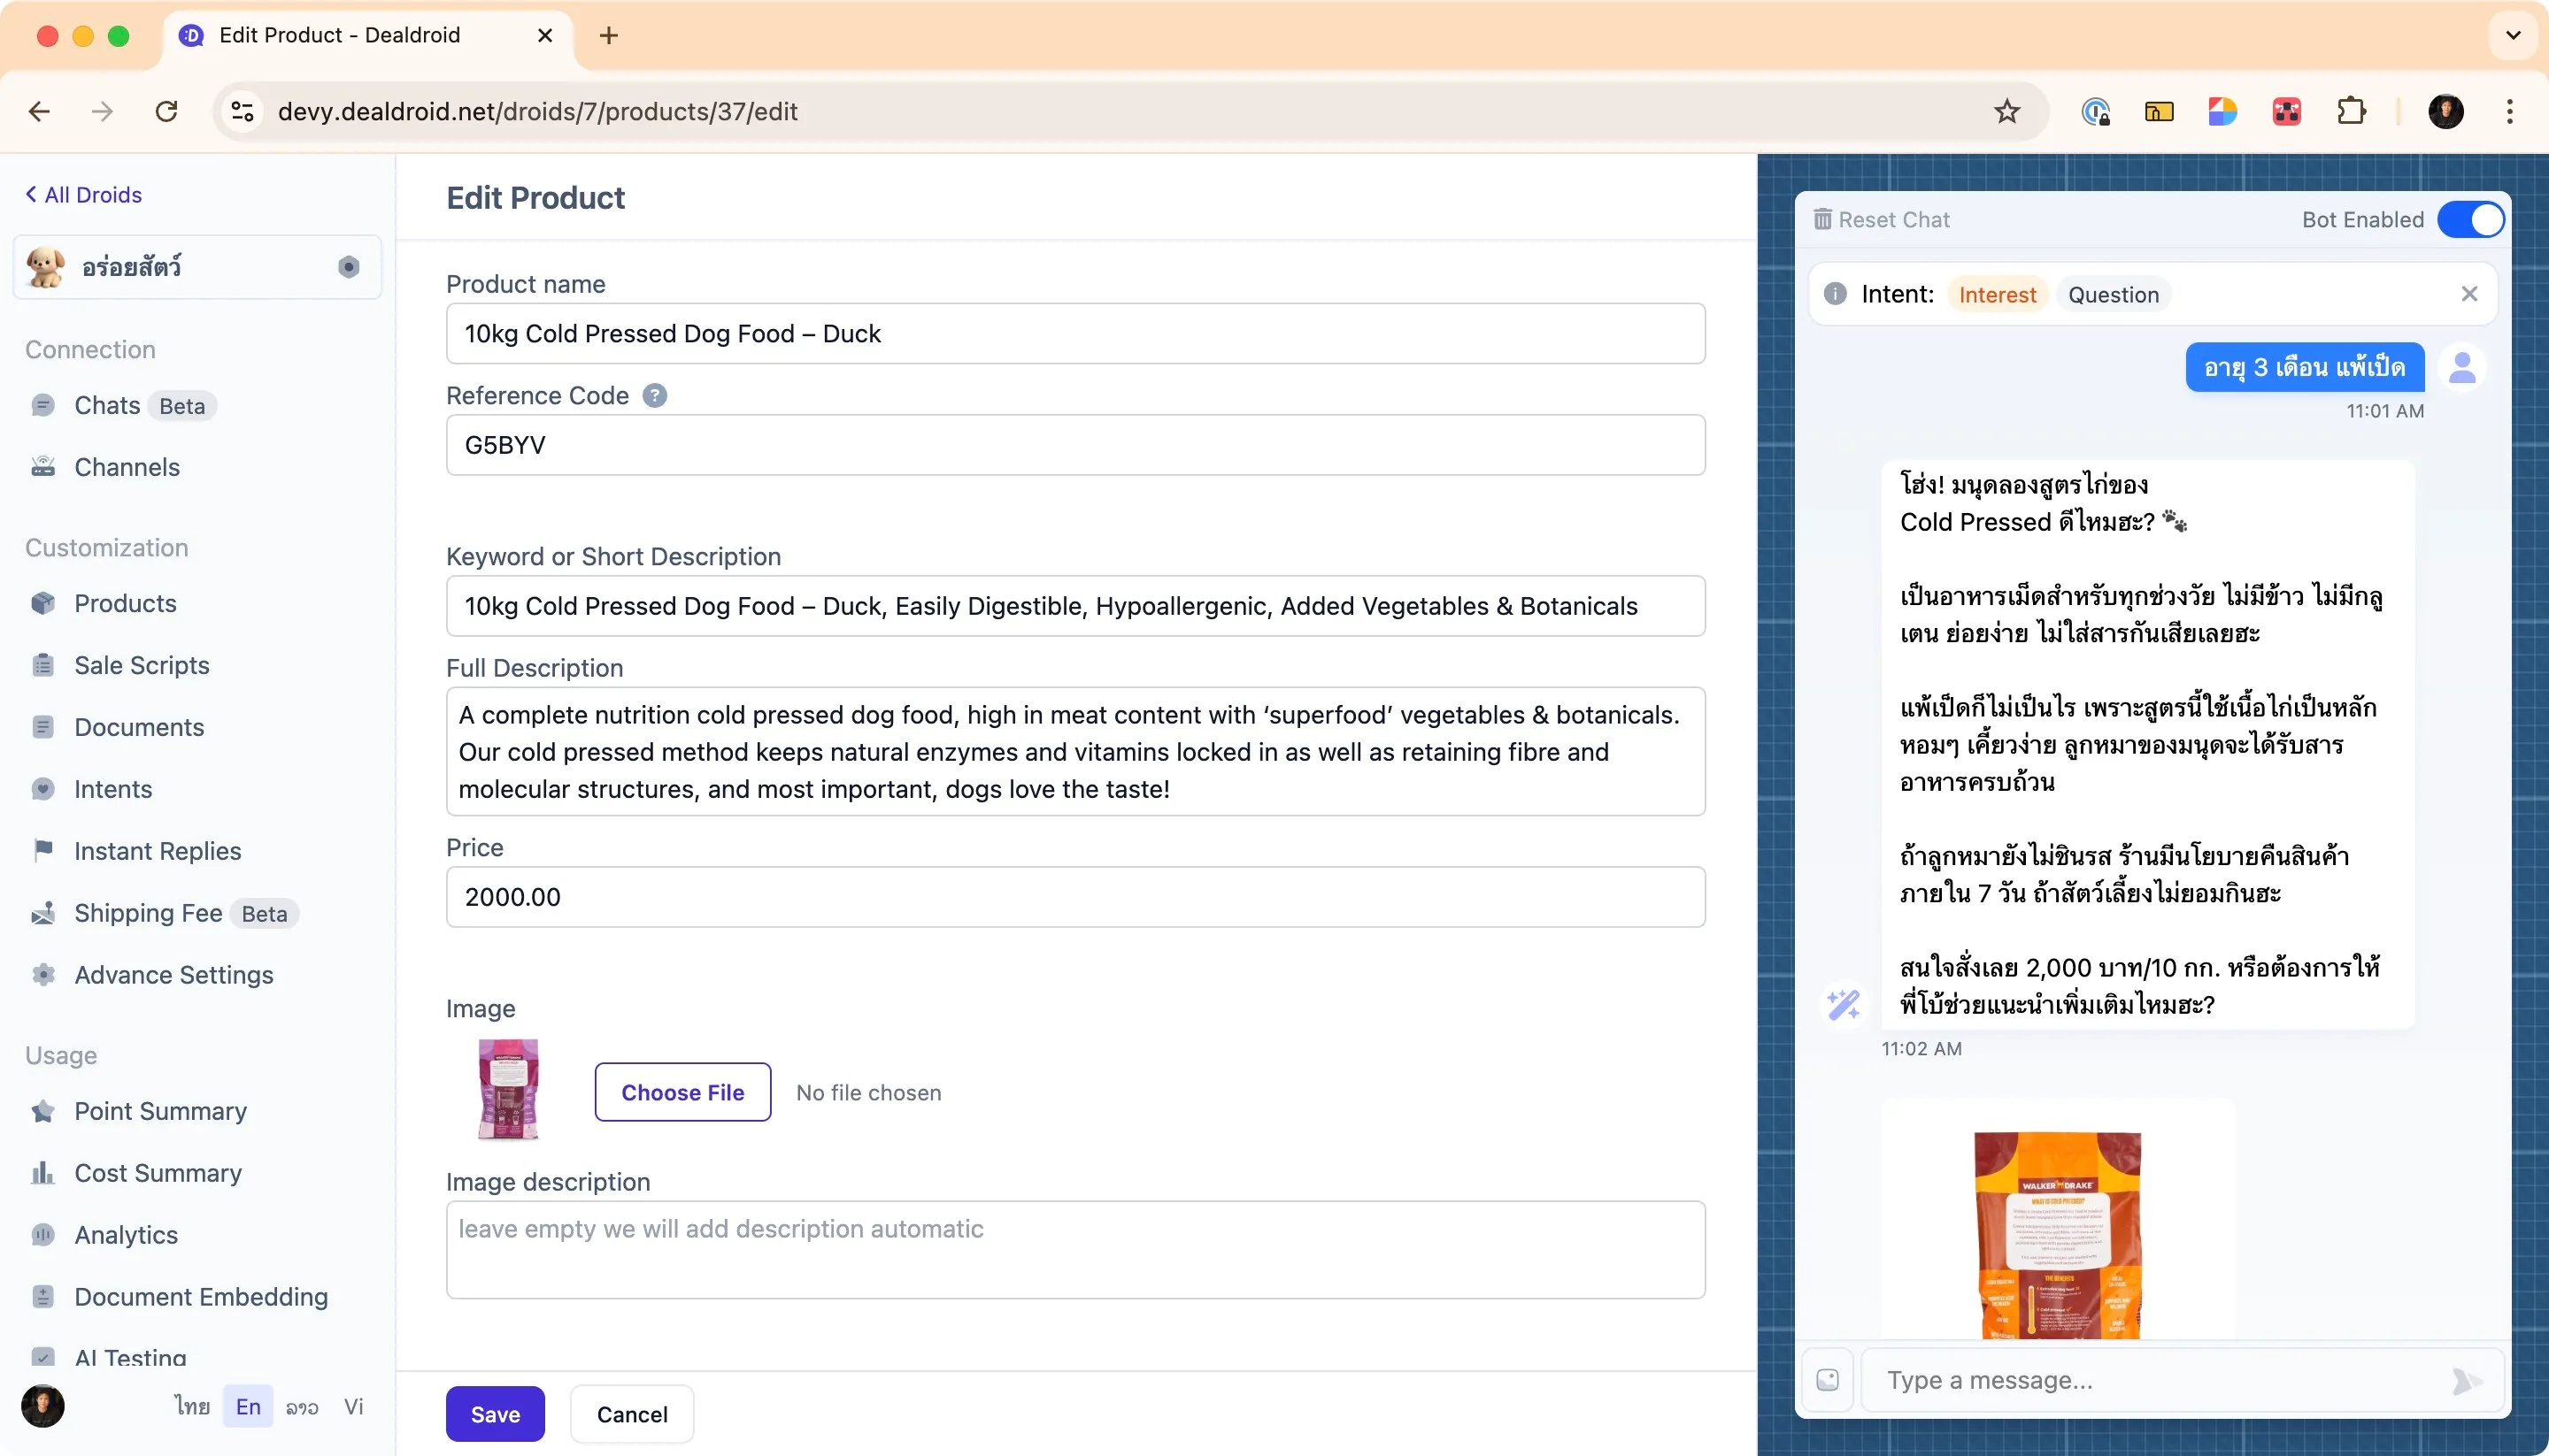Open the Intents section
The width and height of the screenshot is (2549, 1456).
pyautogui.click(x=111, y=788)
